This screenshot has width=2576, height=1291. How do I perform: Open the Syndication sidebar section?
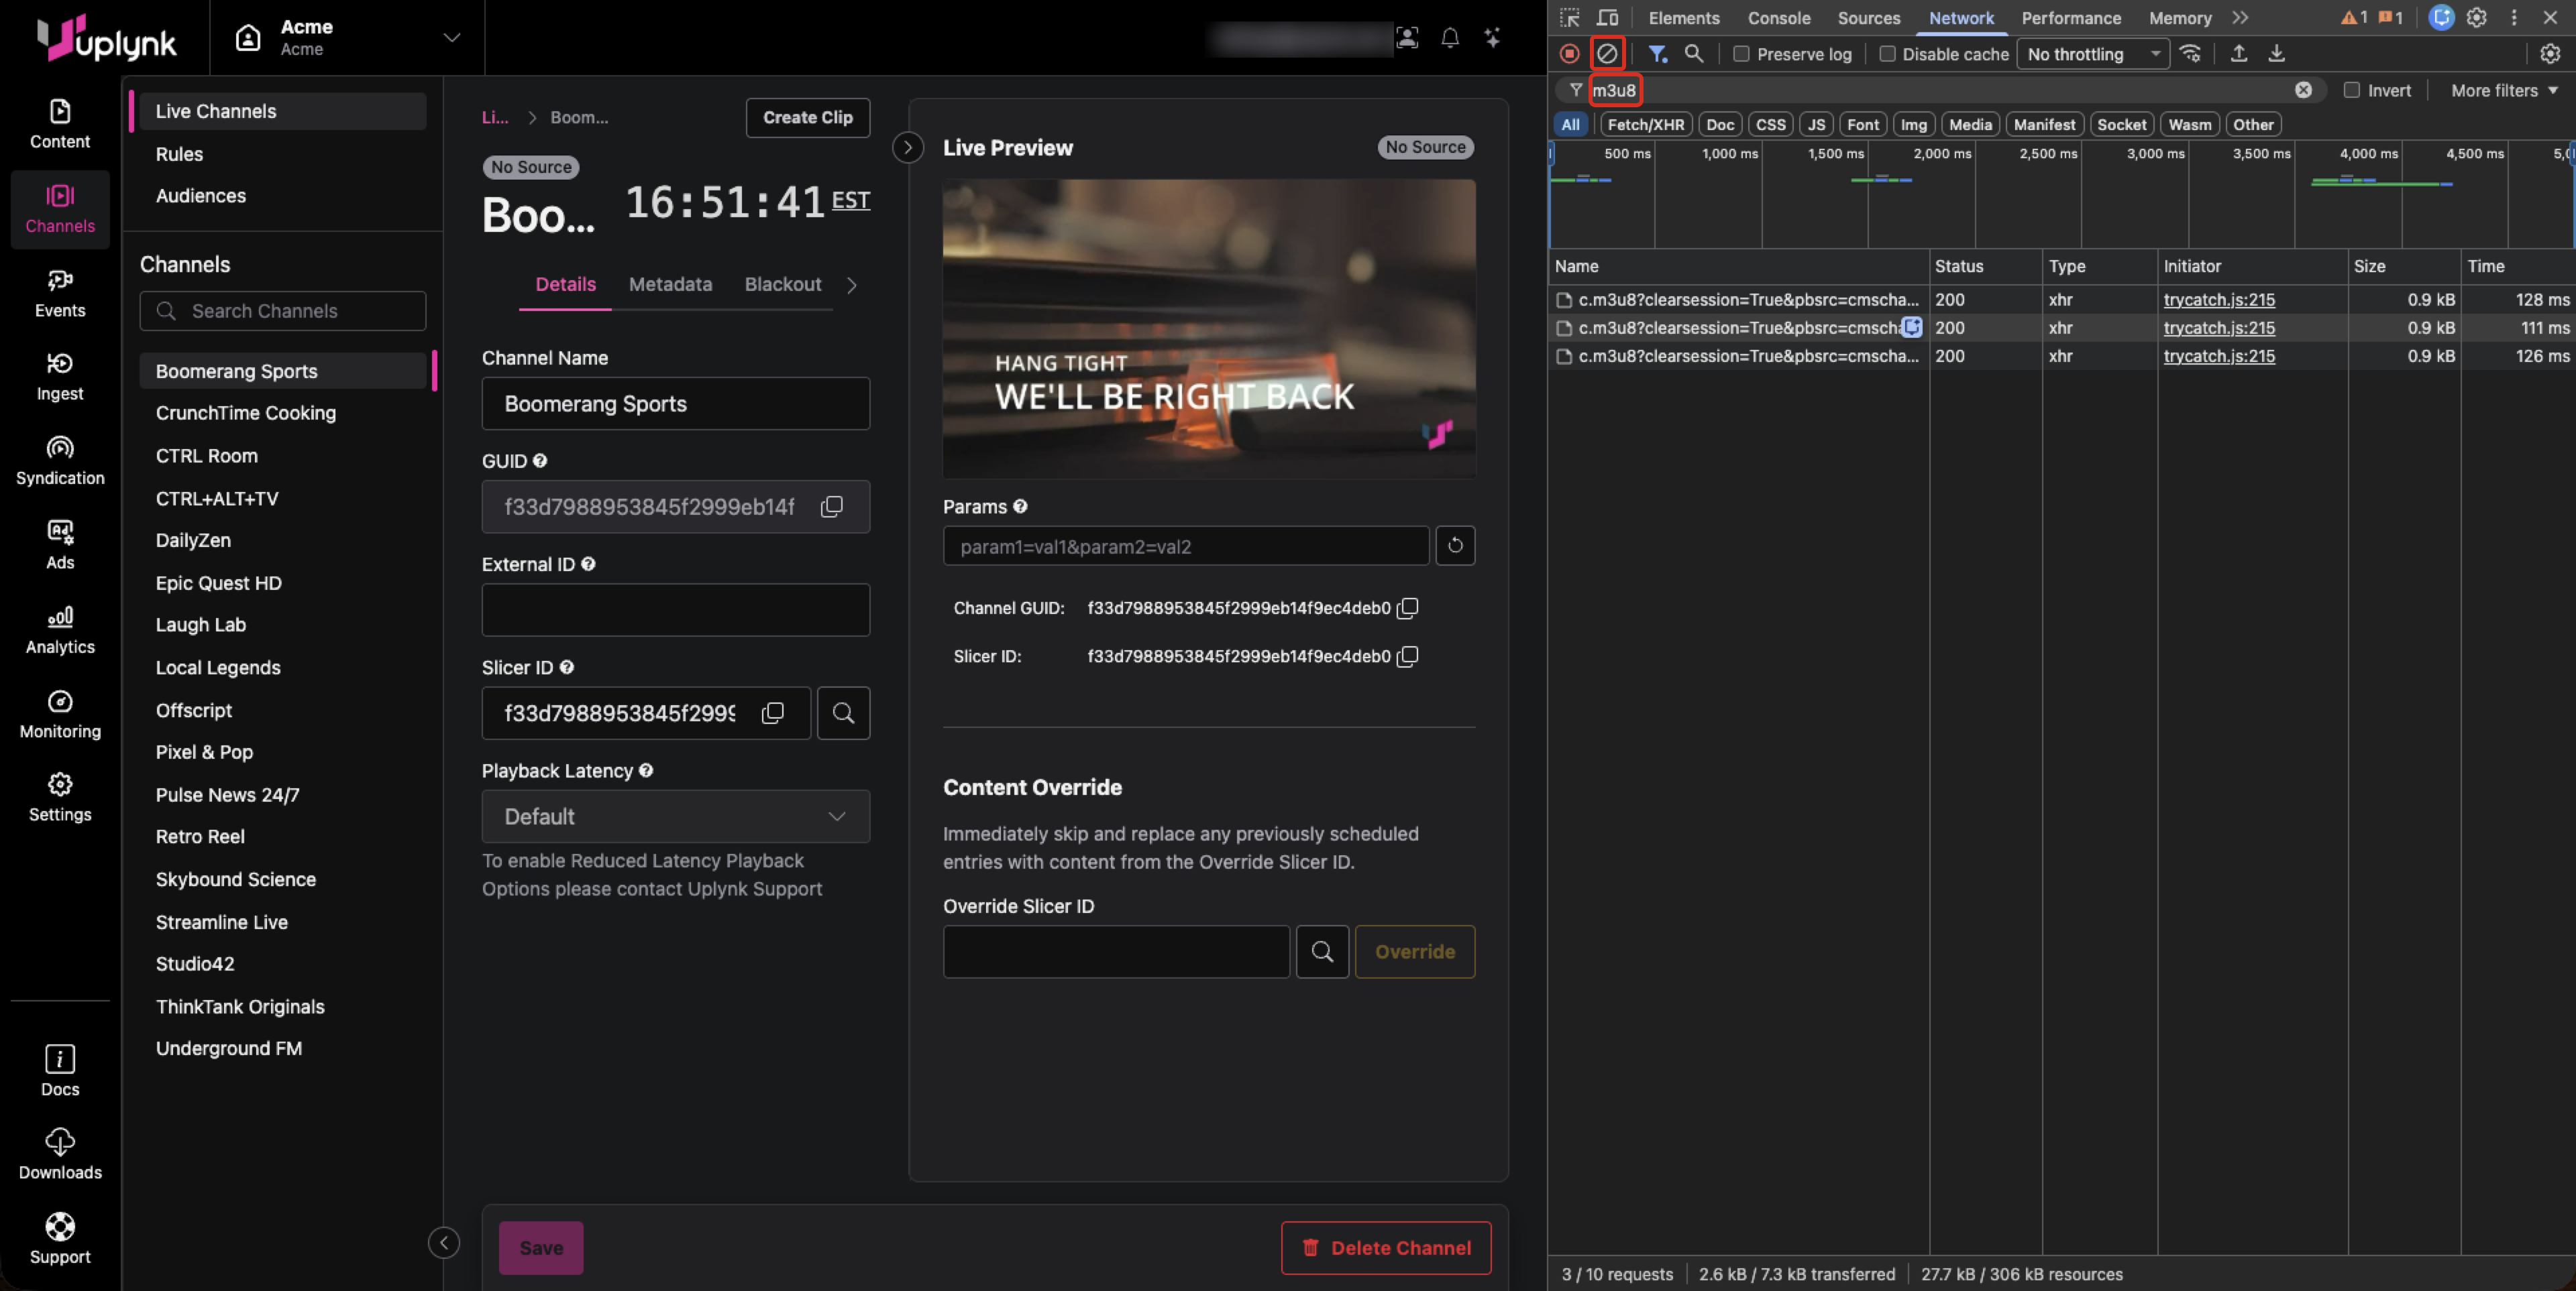coord(60,460)
